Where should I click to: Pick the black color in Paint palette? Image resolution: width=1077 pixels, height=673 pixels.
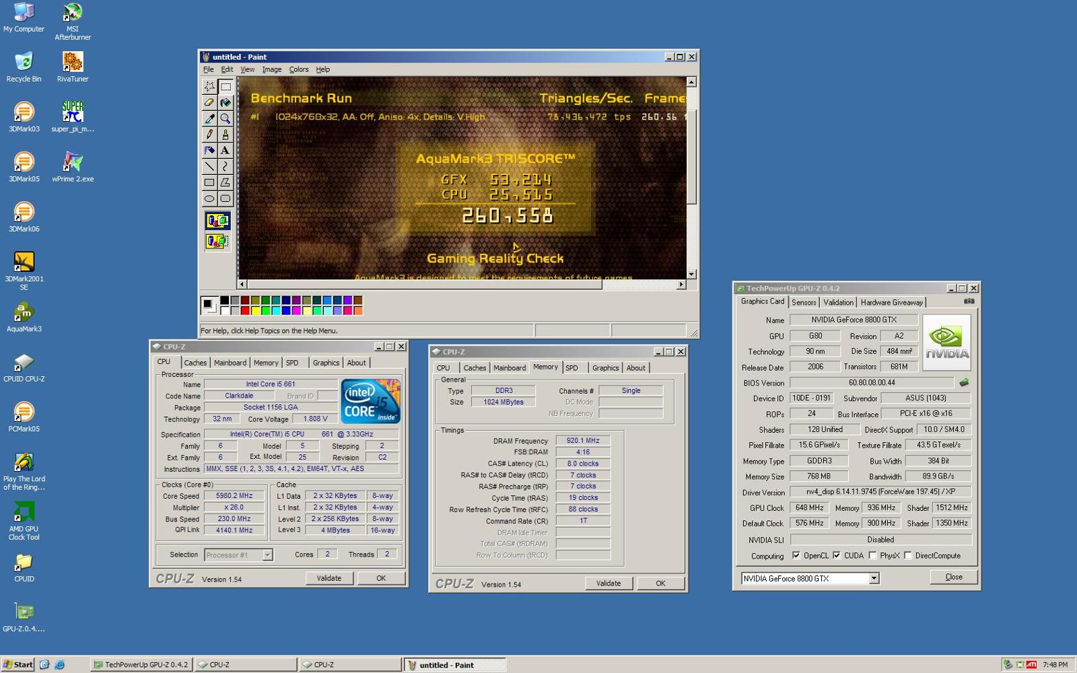click(224, 300)
